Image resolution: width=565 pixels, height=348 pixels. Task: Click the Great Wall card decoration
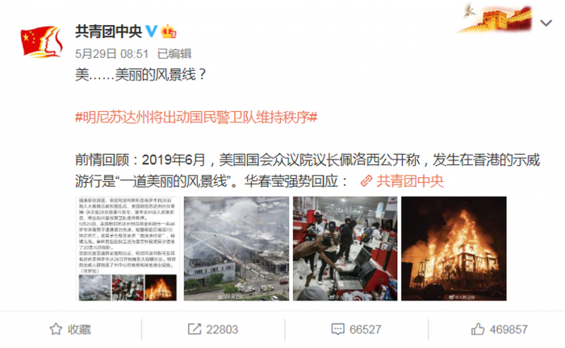pyautogui.click(x=496, y=19)
